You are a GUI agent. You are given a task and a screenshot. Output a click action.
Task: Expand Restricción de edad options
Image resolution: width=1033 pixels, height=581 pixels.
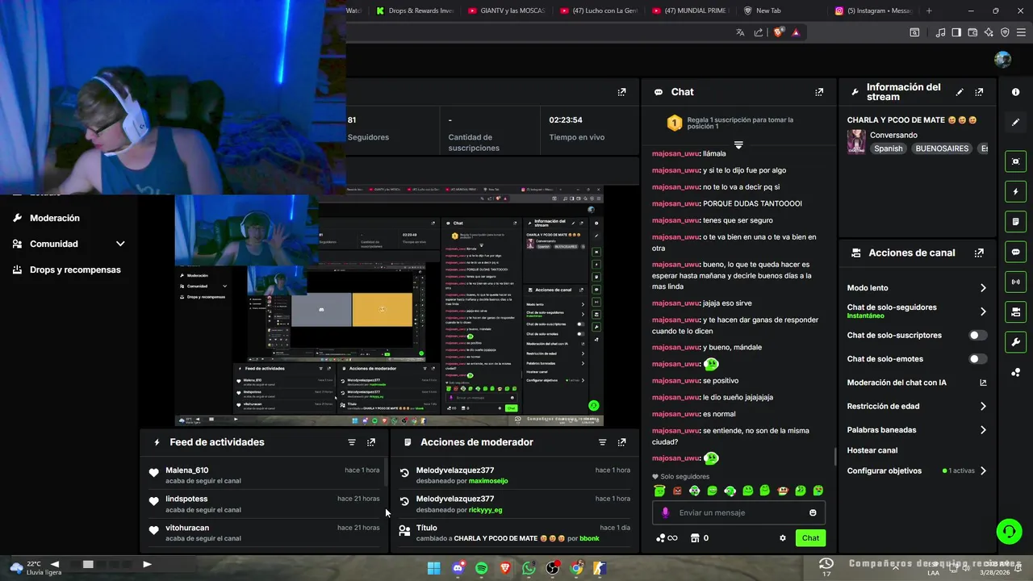coord(983,407)
